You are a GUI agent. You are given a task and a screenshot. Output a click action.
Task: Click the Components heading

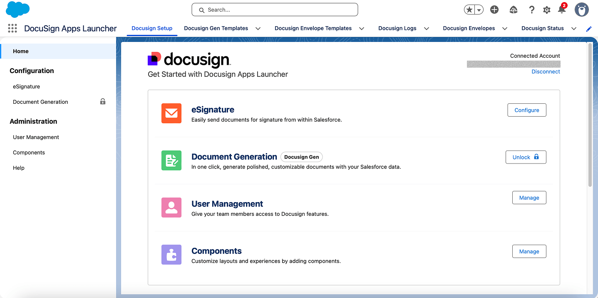216,251
